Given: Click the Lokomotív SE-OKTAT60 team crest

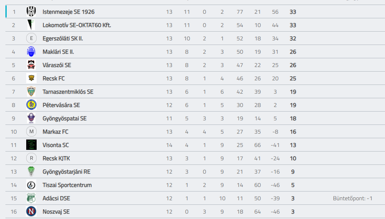Looking at the screenshot, I should point(30,25).
